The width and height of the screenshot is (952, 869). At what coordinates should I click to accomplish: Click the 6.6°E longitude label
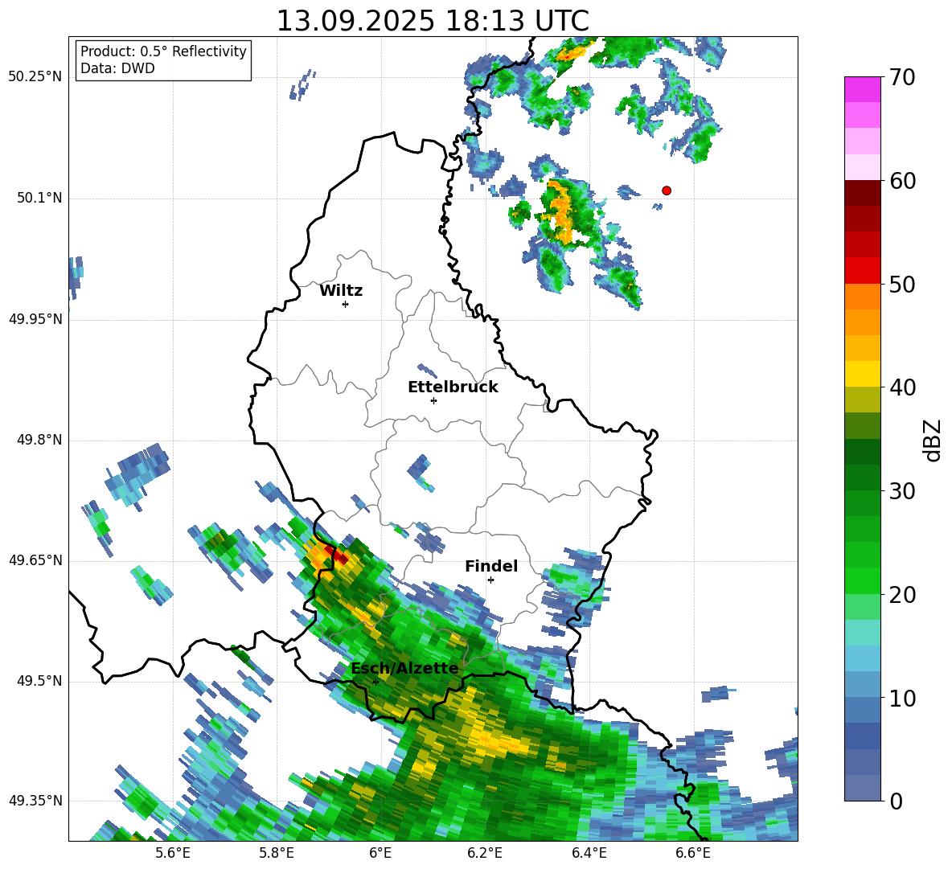click(693, 853)
